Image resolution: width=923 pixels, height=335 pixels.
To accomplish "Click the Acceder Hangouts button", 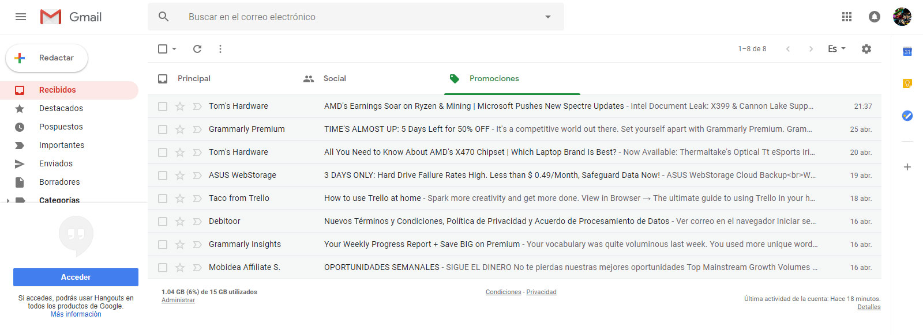I will click(x=76, y=277).
